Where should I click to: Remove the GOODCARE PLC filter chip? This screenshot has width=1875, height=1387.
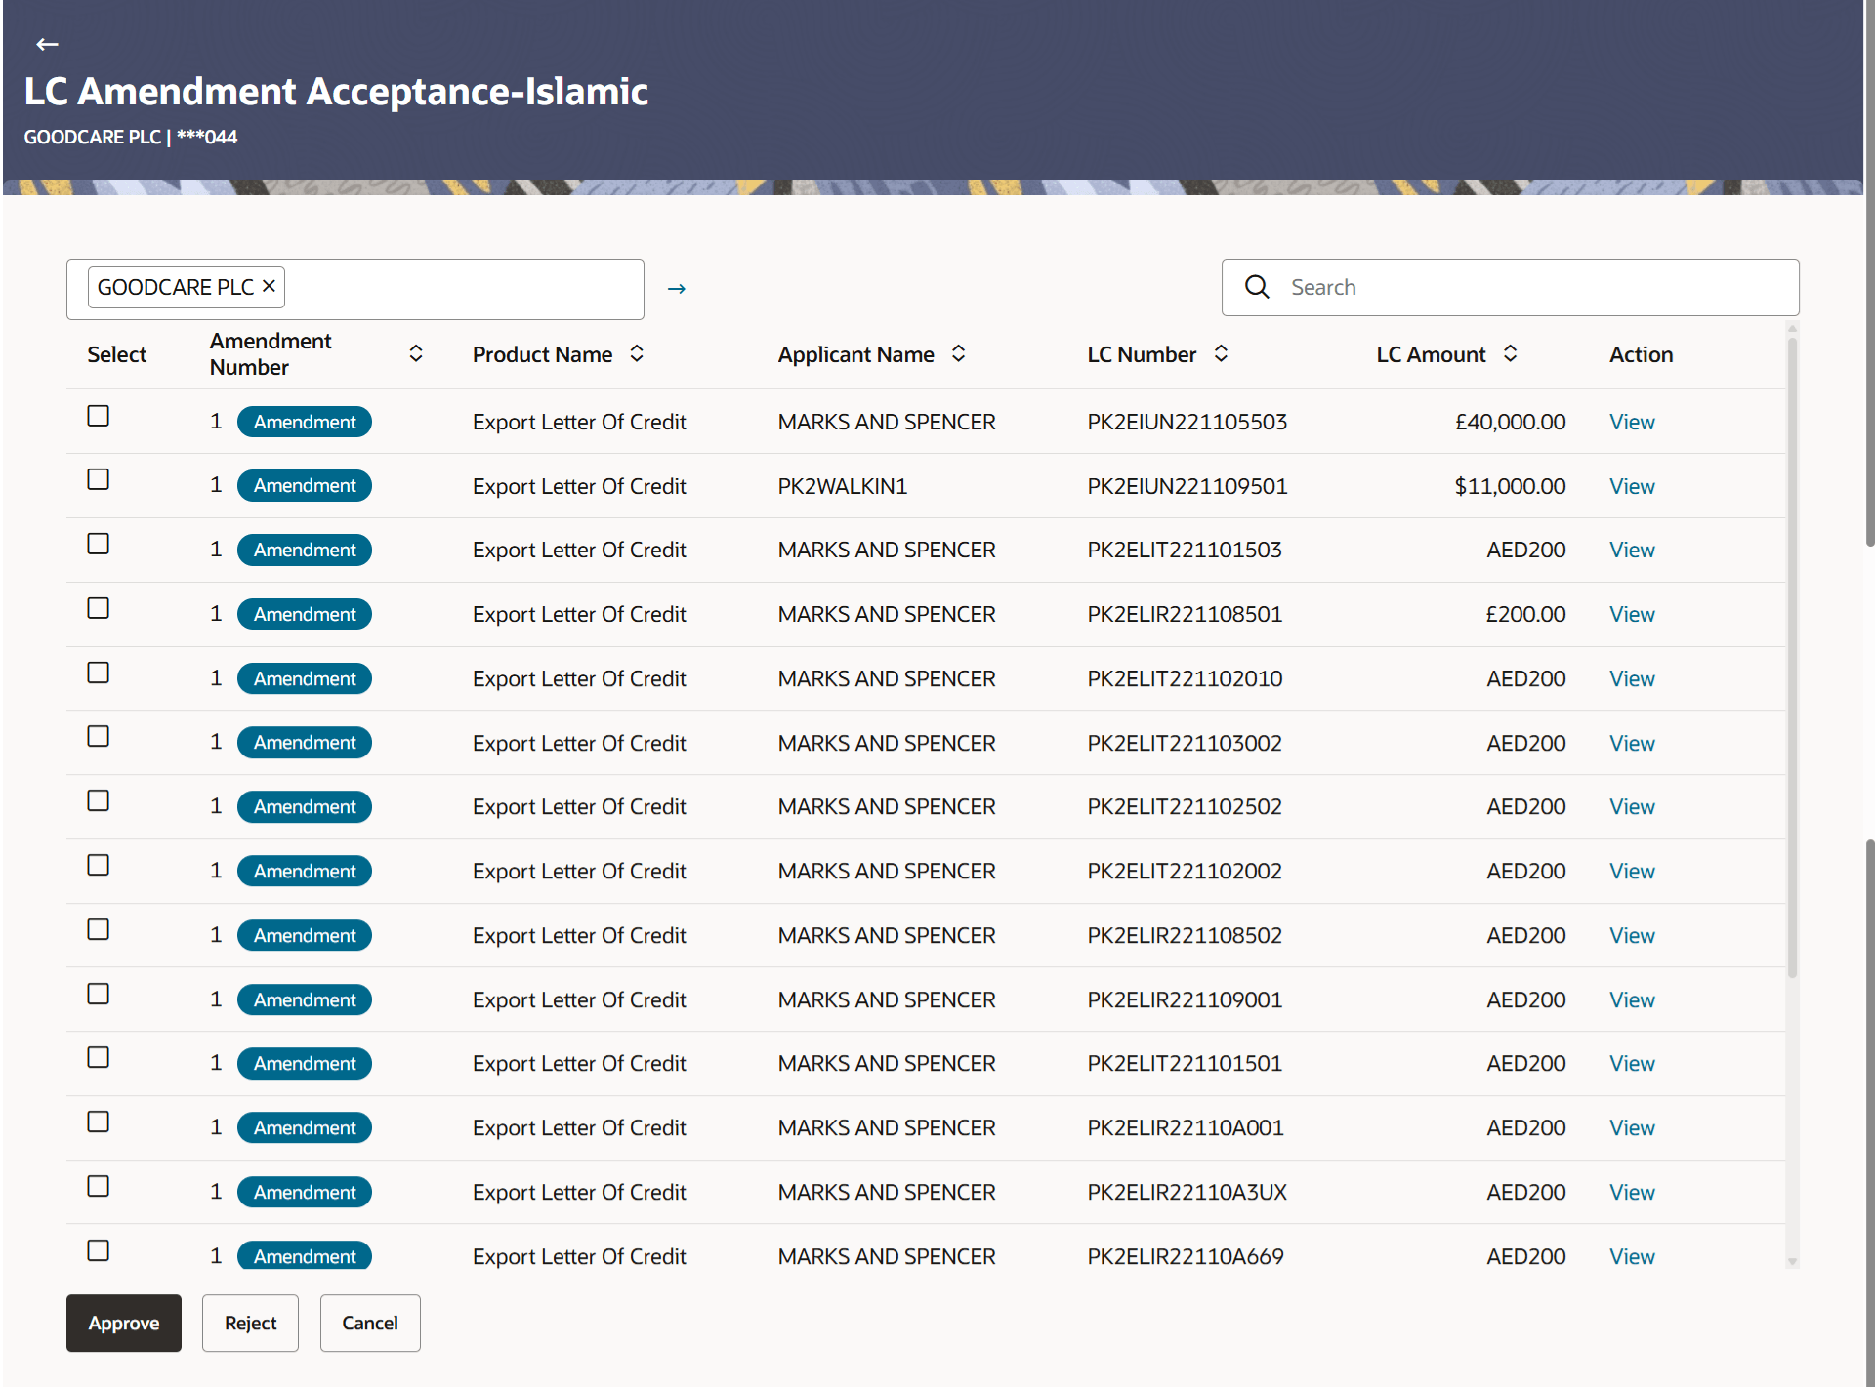tap(270, 286)
